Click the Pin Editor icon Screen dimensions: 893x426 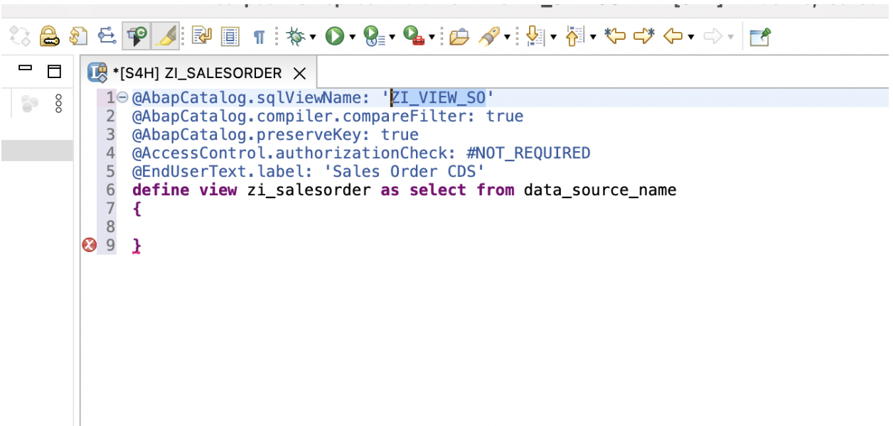coord(760,36)
